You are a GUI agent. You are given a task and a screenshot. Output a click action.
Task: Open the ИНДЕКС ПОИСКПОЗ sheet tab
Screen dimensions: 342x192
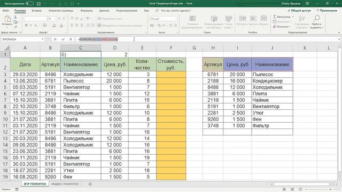pos(65,184)
